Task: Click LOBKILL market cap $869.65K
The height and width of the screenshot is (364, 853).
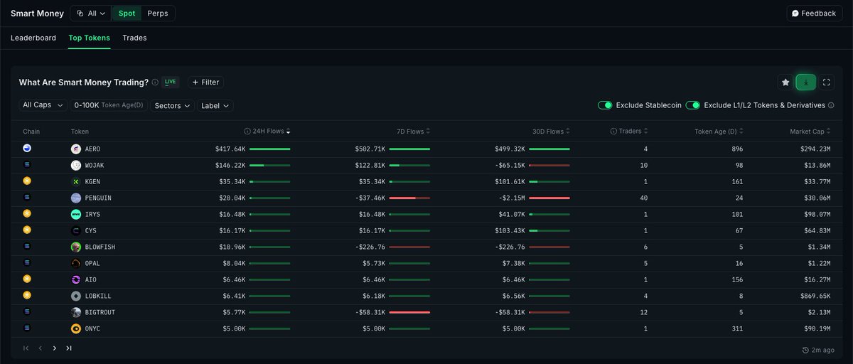Action: (x=815, y=296)
